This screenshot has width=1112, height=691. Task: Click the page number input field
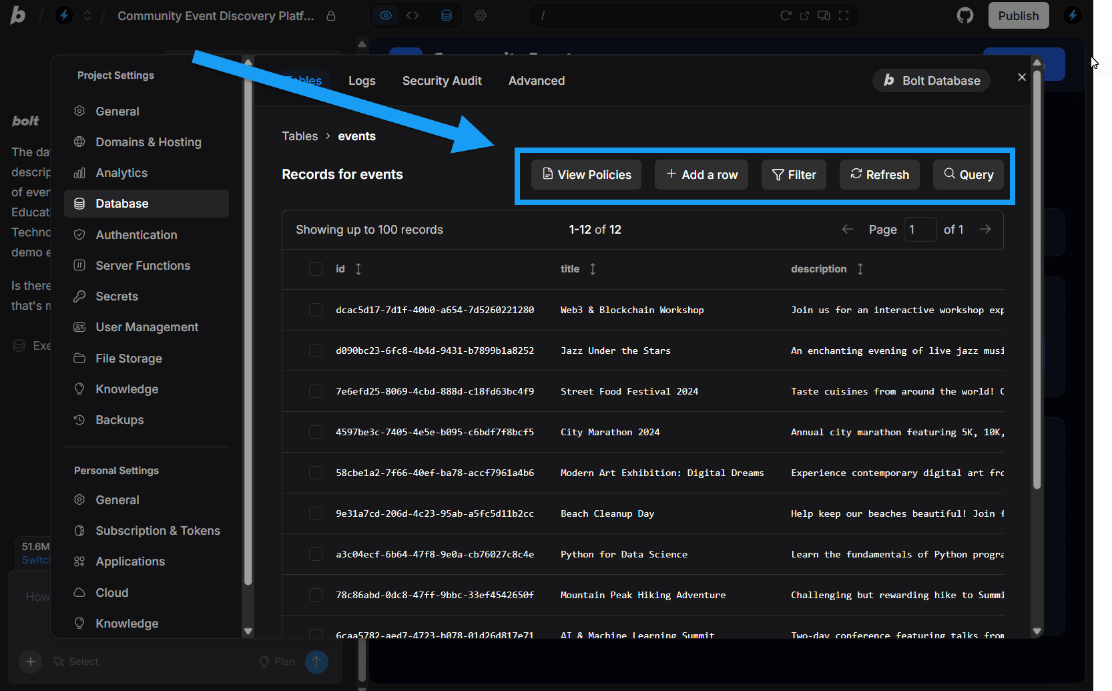tap(920, 229)
